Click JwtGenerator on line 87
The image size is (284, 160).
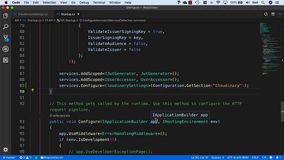coord(155,74)
